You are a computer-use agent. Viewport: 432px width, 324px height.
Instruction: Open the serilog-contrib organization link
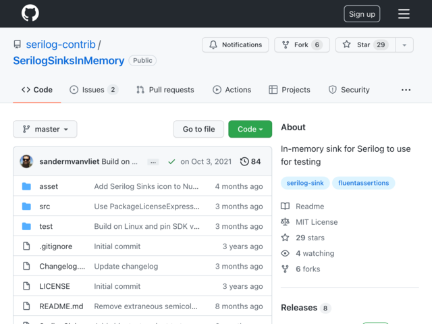point(61,45)
